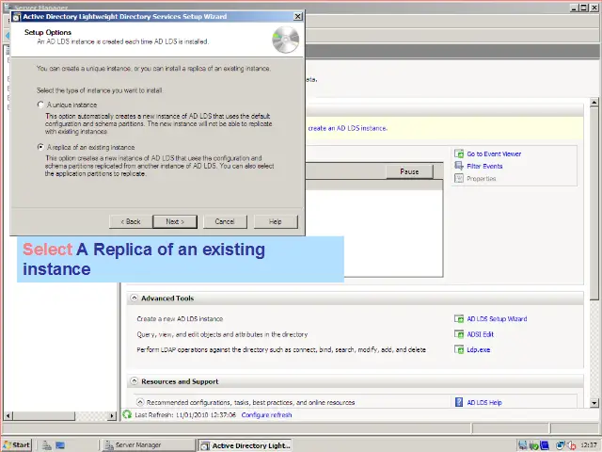Click the left pane scroll left arrow

[x=8, y=415]
